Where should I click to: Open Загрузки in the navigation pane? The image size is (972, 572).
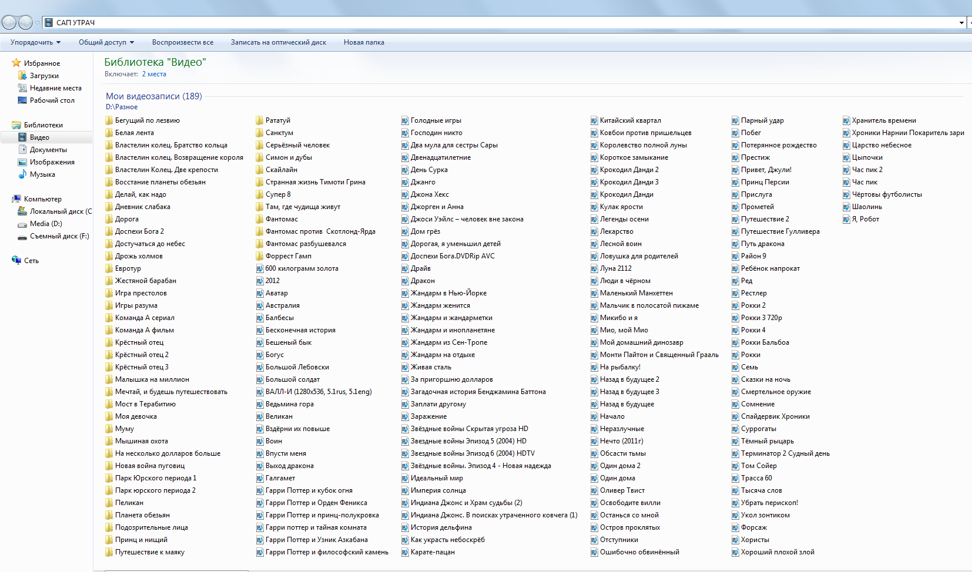44,76
